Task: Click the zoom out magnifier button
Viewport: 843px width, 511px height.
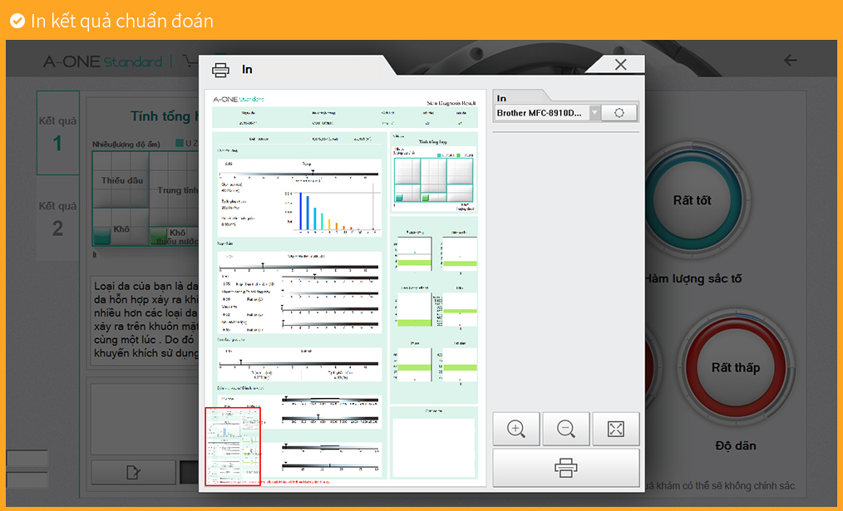Action: pos(566,429)
